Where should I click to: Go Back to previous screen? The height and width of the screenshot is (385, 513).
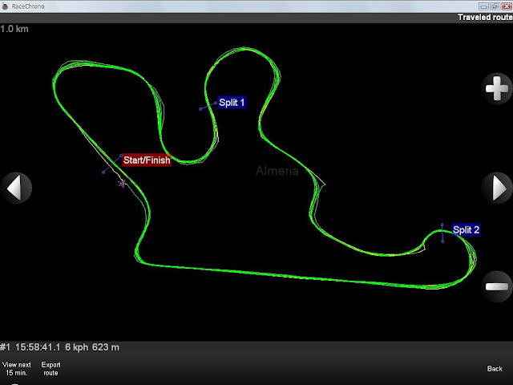tap(495, 369)
